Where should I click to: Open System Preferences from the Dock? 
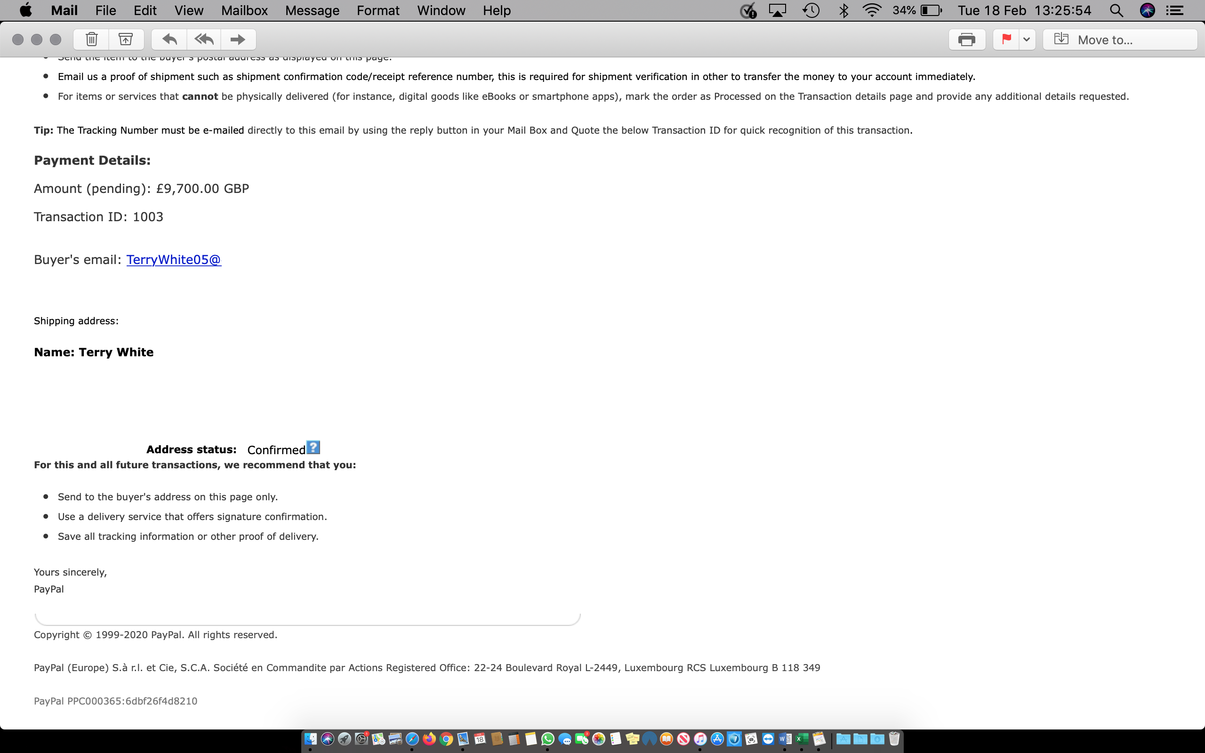(361, 739)
